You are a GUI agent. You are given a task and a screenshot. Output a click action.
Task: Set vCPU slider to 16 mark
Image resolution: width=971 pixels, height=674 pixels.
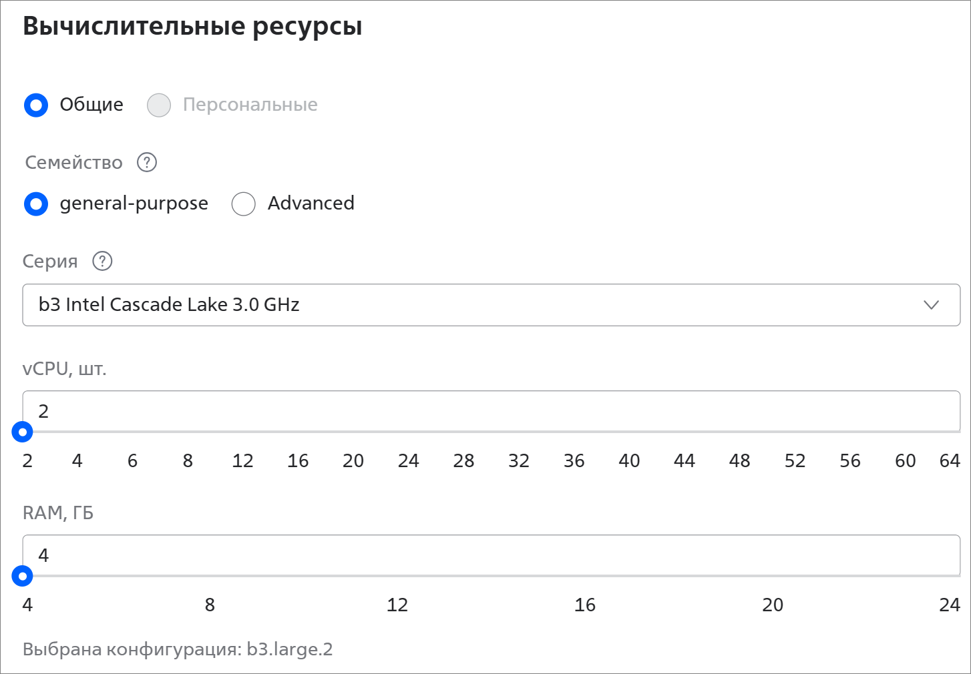(298, 460)
